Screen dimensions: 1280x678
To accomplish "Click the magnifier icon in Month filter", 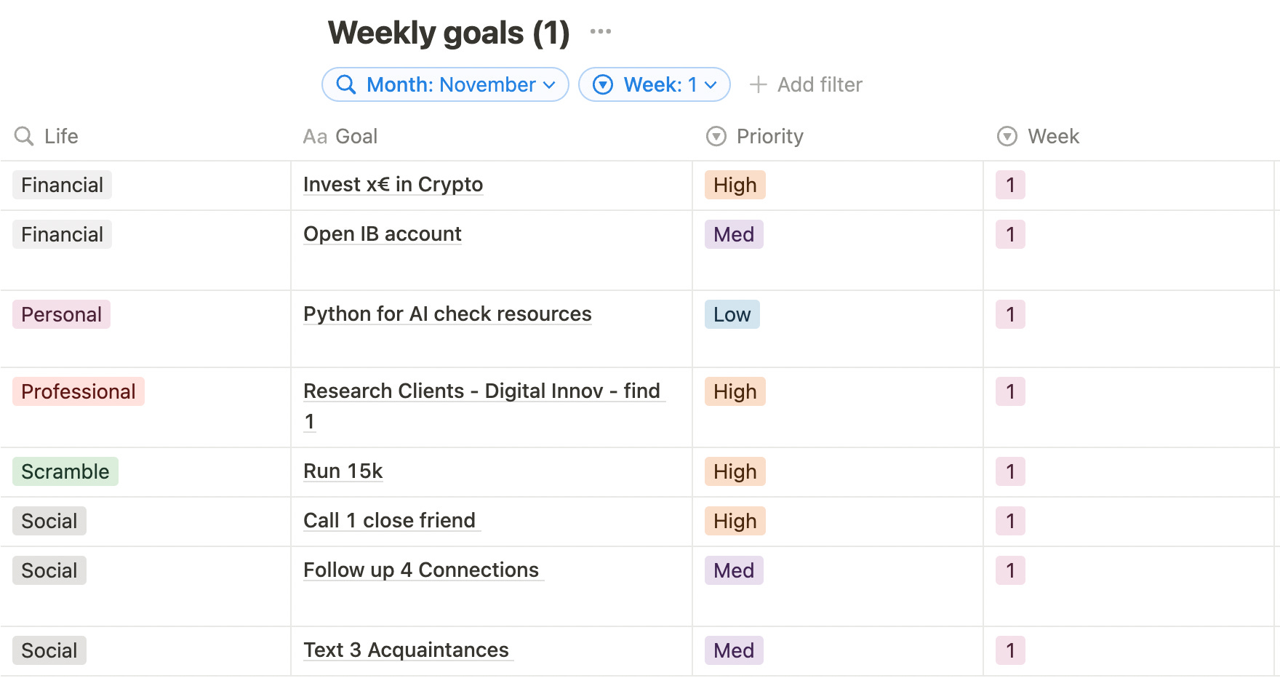I will tap(346, 85).
